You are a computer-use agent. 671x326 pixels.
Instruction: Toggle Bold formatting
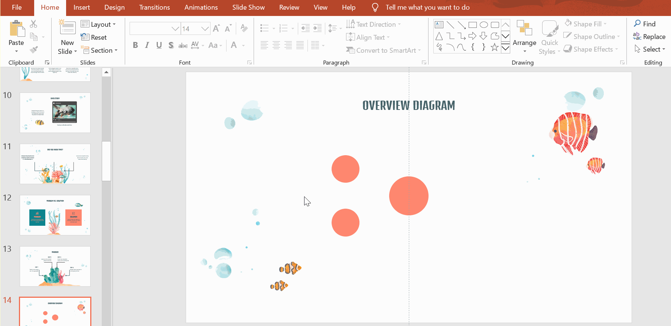[135, 45]
